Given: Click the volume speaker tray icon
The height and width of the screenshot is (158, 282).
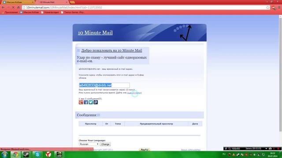Looking at the screenshot, I should pos(255,154).
